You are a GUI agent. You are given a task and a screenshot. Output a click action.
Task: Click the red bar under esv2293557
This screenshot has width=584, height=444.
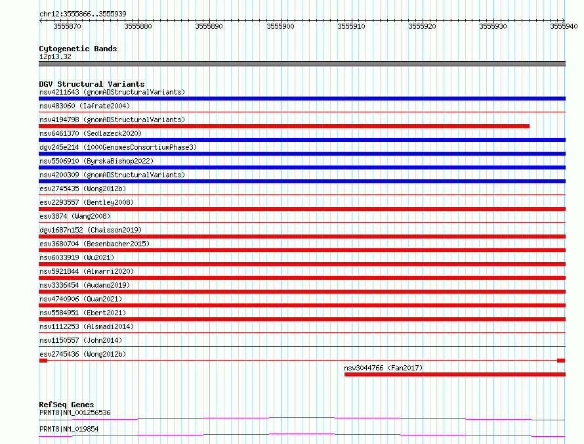[302, 209]
